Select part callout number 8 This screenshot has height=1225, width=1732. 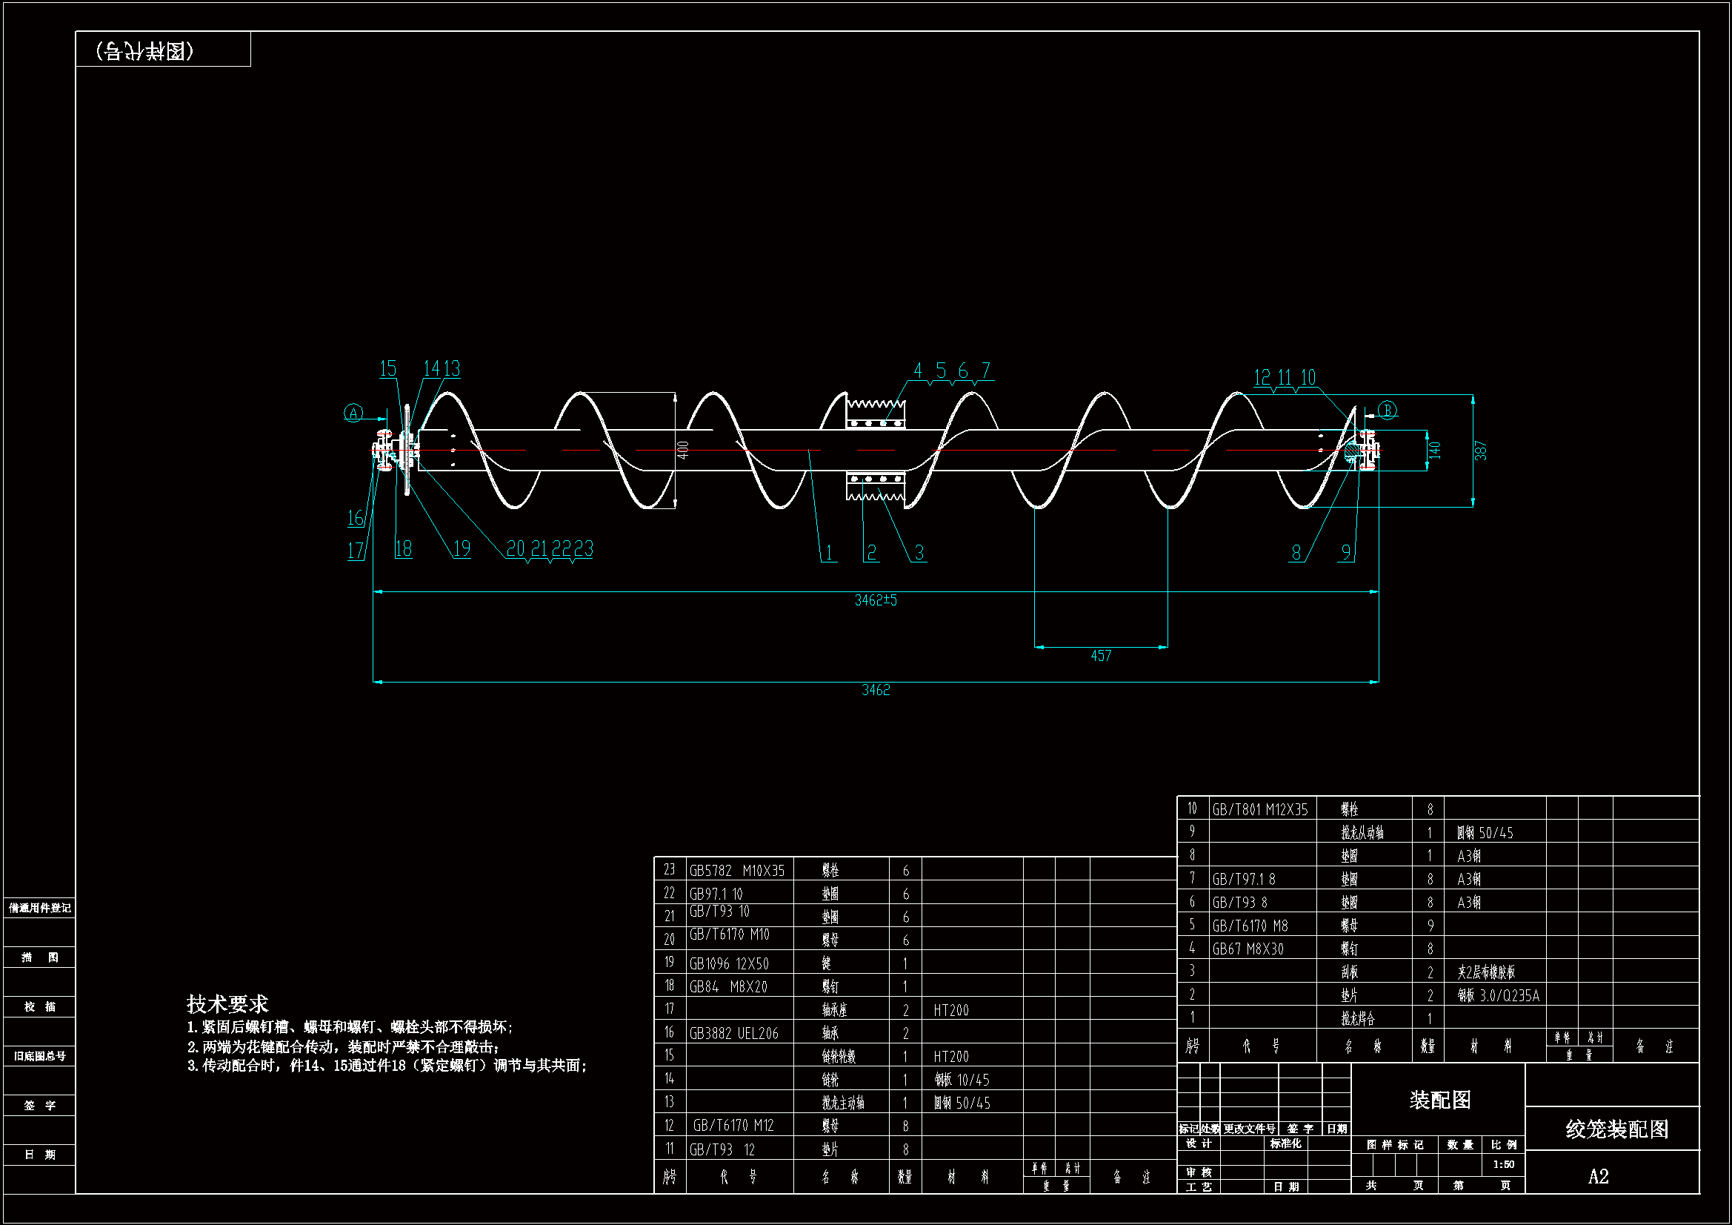pyautogui.click(x=1296, y=553)
